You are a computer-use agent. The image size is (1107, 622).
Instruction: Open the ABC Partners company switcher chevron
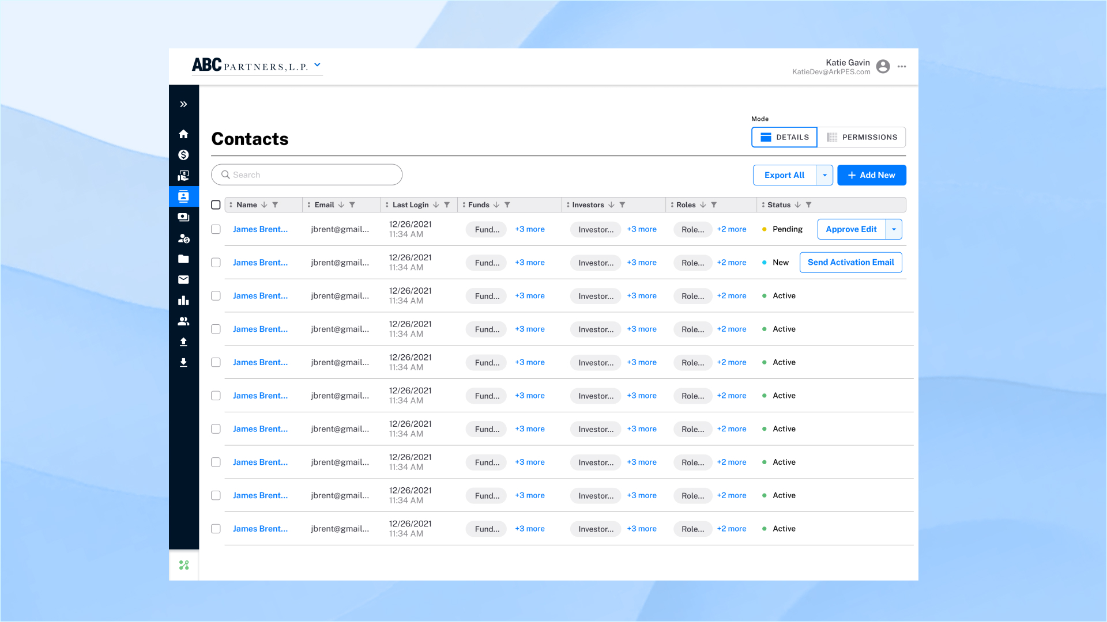coord(317,65)
